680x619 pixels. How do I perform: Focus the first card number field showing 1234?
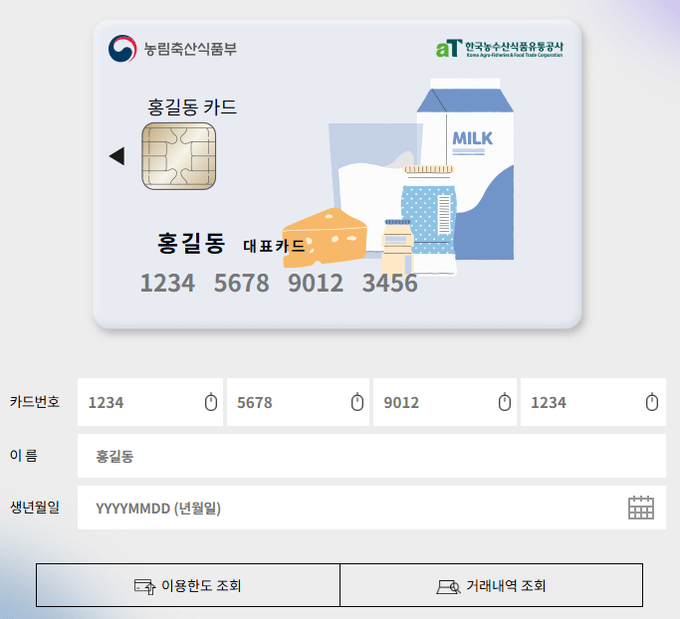(150, 402)
